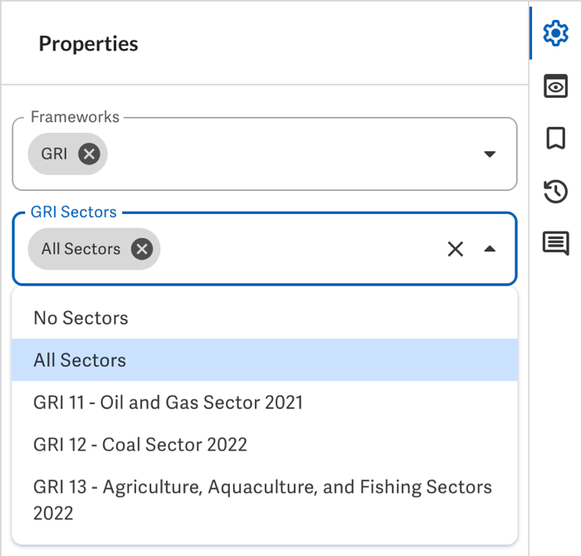Clear all GRI Sectors selections

[x=456, y=249]
